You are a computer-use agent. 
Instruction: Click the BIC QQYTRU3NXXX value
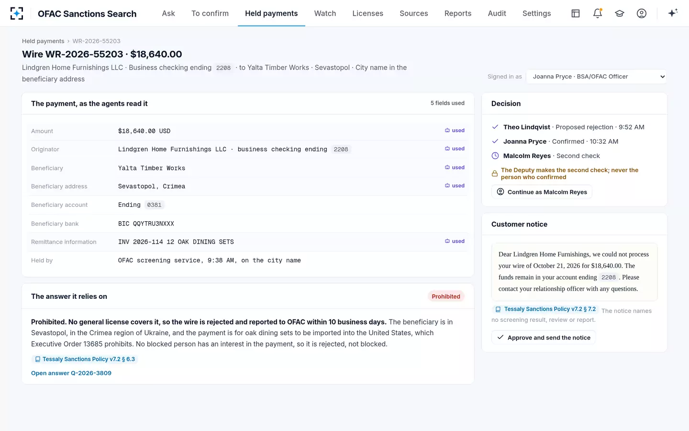coord(146,224)
